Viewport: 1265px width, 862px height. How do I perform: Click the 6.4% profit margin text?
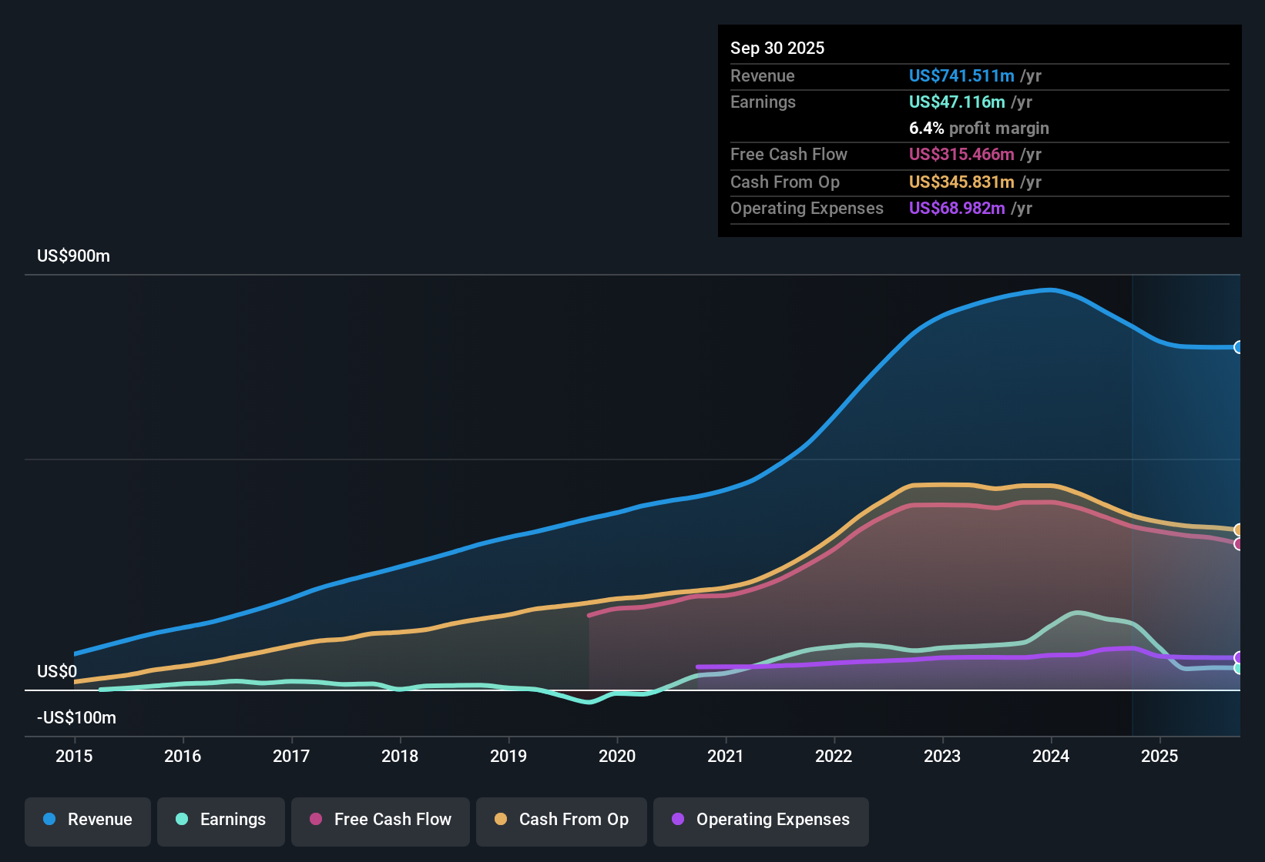click(978, 128)
